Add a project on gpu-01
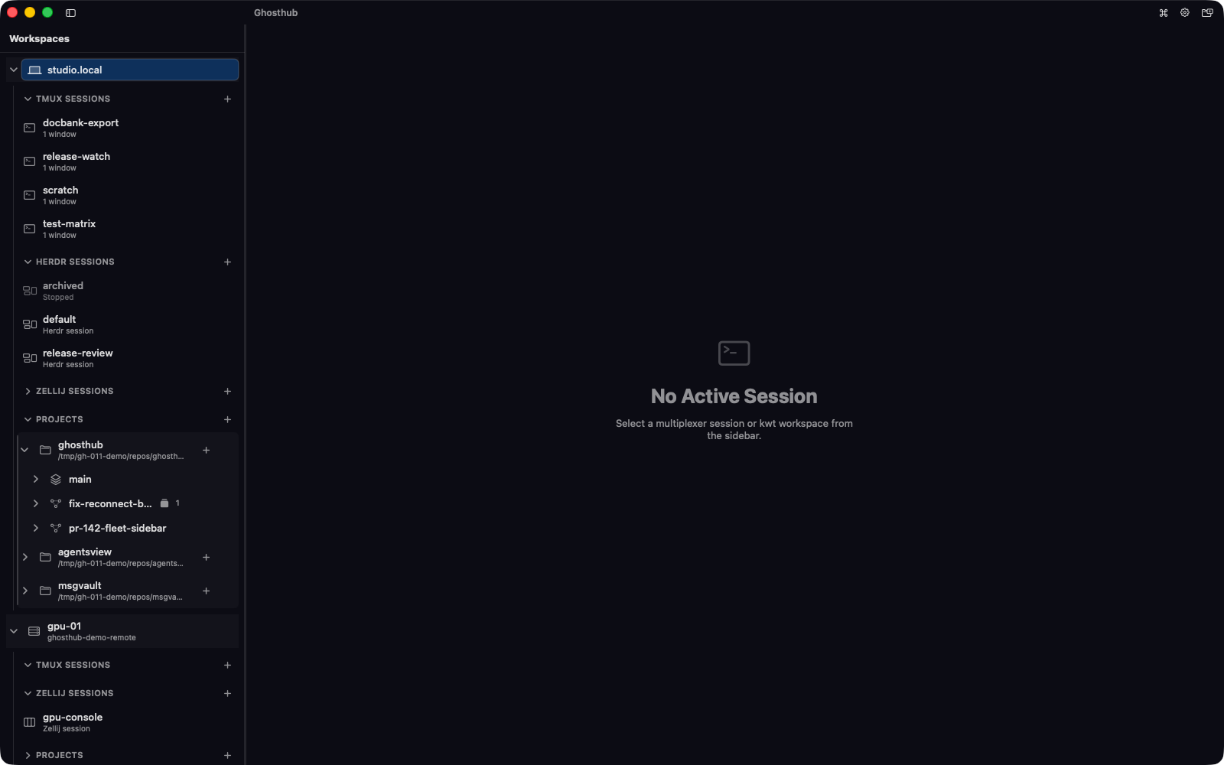The image size is (1224, 765). point(227,755)
